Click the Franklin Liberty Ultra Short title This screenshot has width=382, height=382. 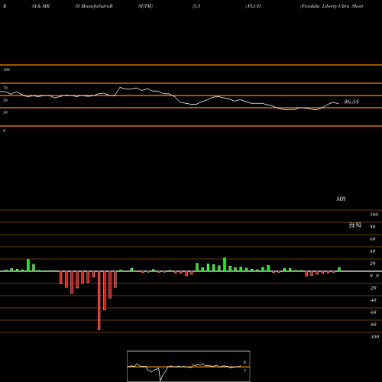pyautogui.click(x=332, y=6)
